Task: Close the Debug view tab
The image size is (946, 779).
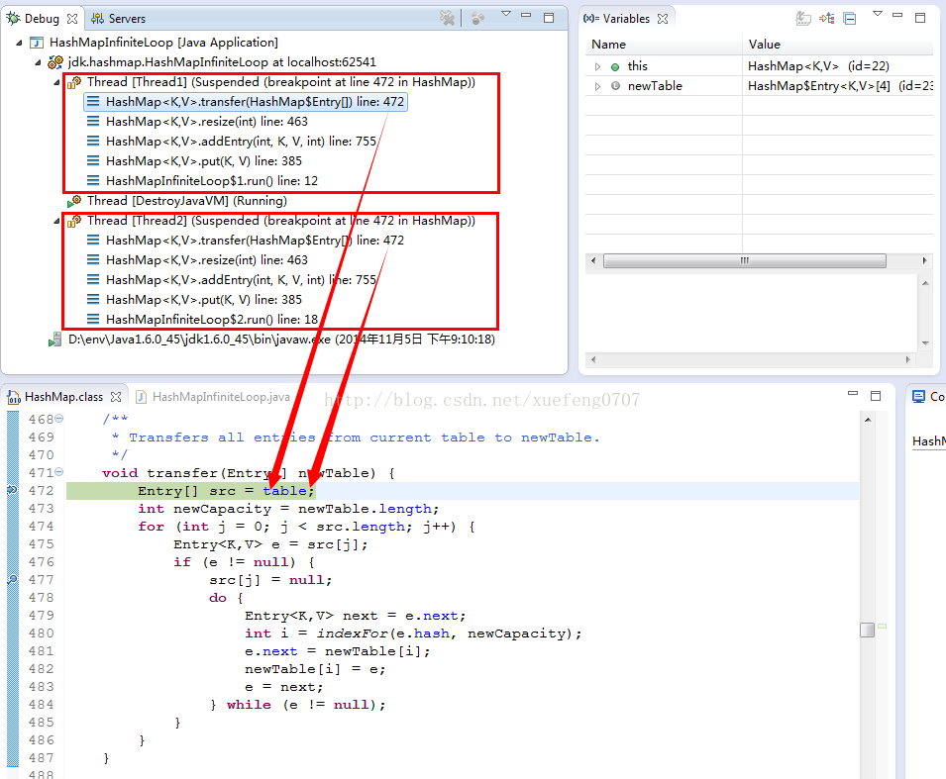Action: click(72, 19)
